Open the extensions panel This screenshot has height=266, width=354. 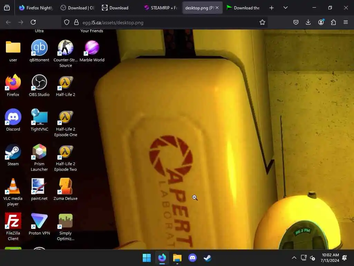coord(333,22)
